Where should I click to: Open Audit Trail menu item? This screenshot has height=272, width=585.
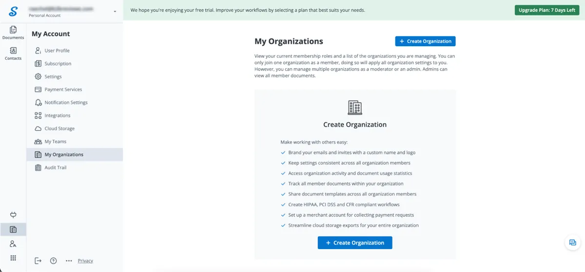(x=75, y=167)
